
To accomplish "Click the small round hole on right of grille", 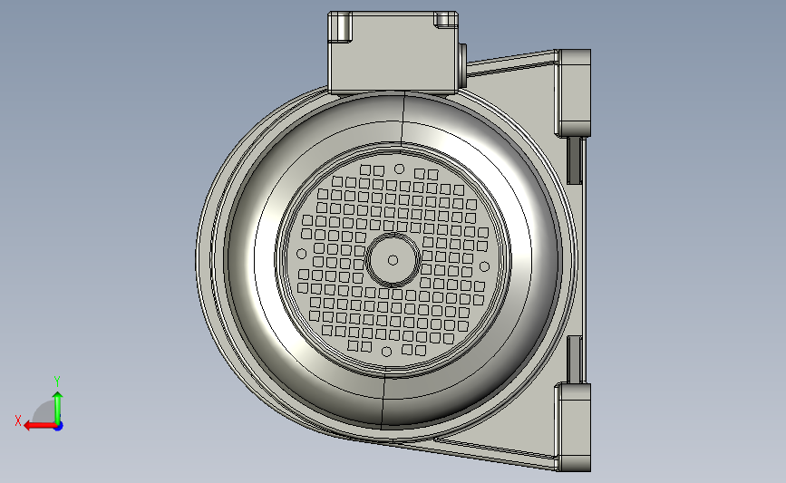I will click(485, 266).
